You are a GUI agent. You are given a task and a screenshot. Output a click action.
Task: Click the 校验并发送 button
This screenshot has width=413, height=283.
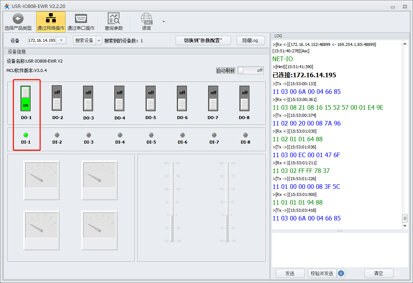[322, 273]
